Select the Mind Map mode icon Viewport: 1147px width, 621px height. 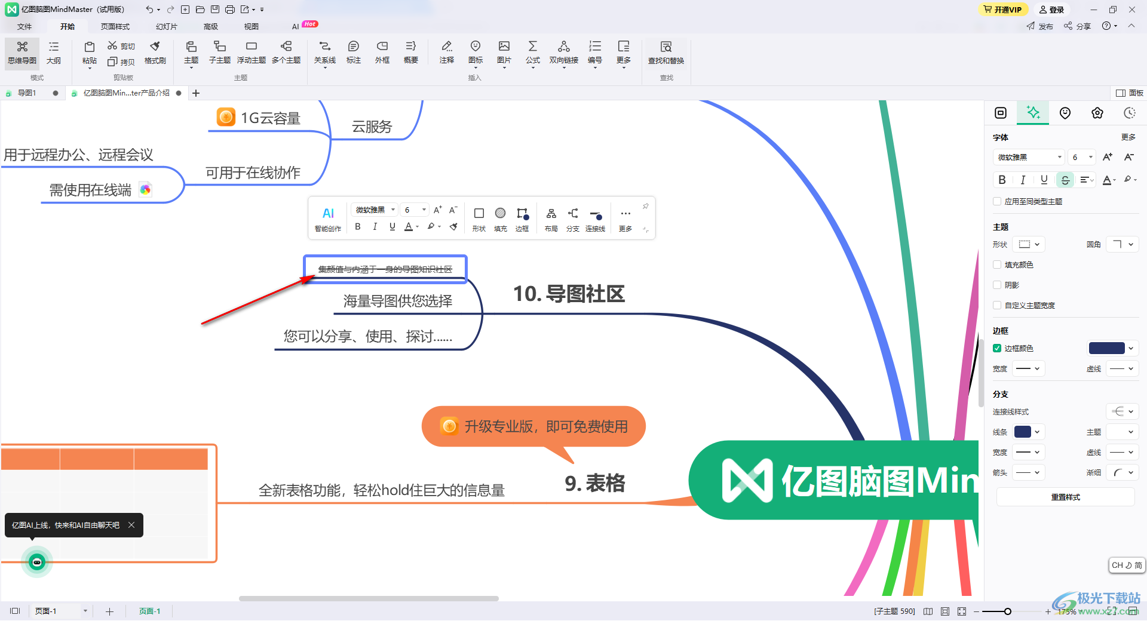(x=22, y=53)
